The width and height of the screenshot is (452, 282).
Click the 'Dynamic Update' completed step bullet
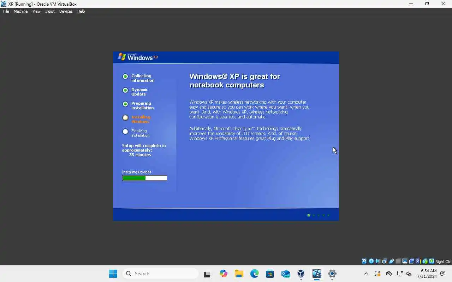[125, 90]
